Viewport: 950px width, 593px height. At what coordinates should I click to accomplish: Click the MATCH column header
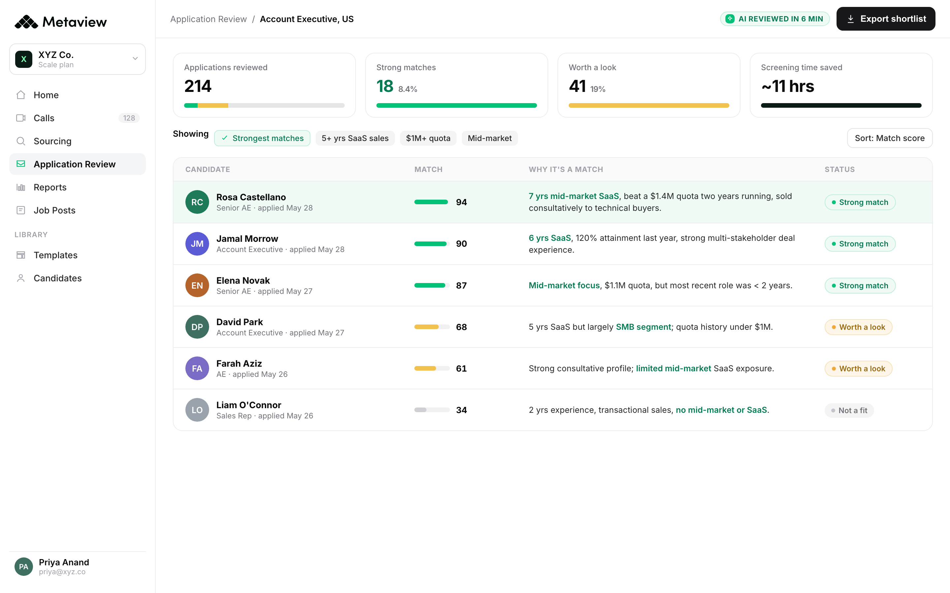[x=428, y=169]
